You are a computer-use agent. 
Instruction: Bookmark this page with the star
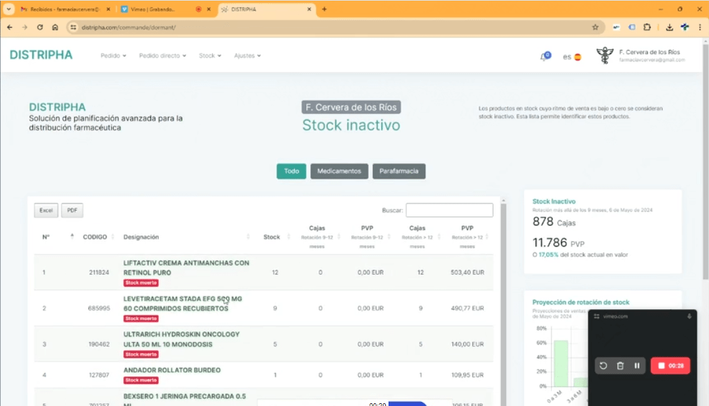(595, 27)
